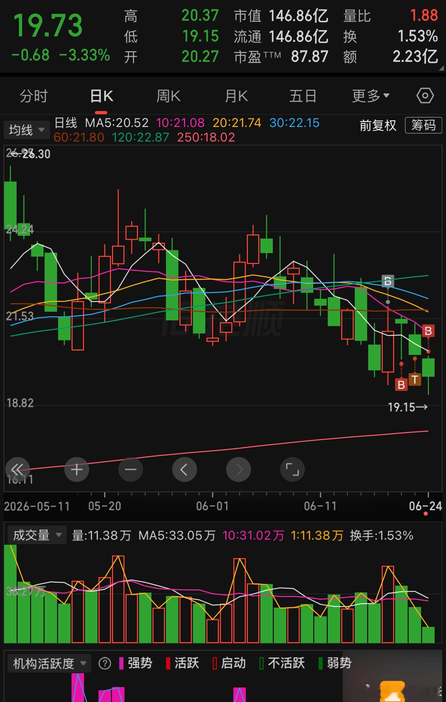Tap the current price 19.73
The image size is (446, 702).
48,25
